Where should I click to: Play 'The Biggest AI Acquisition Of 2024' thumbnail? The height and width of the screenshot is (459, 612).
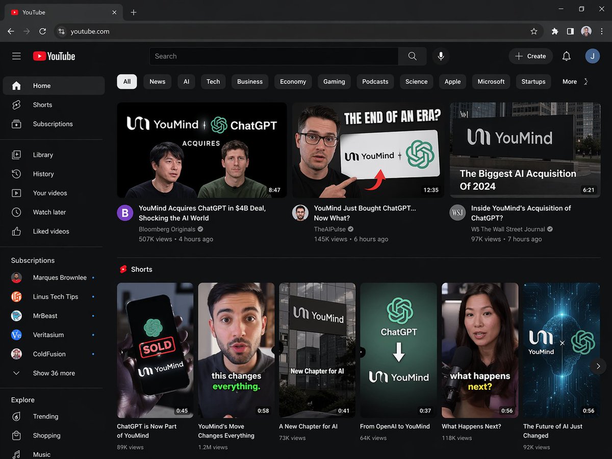pyautogui.click(x=525, y=150)
